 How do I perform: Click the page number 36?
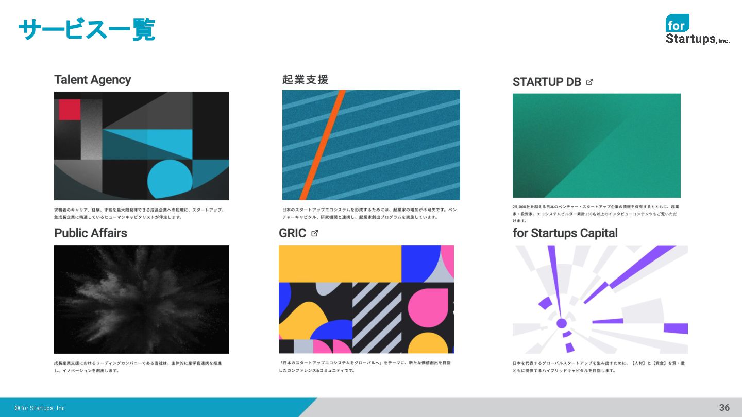pos(724,408)
